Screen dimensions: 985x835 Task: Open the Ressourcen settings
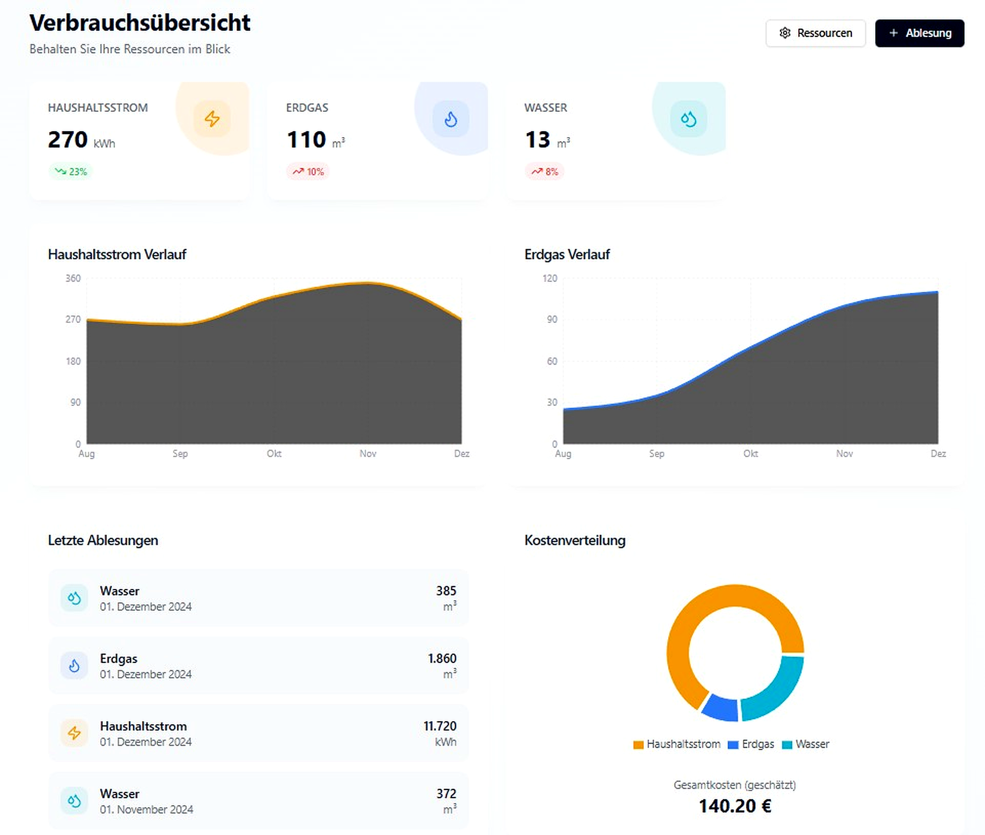[x=815, y=33]
